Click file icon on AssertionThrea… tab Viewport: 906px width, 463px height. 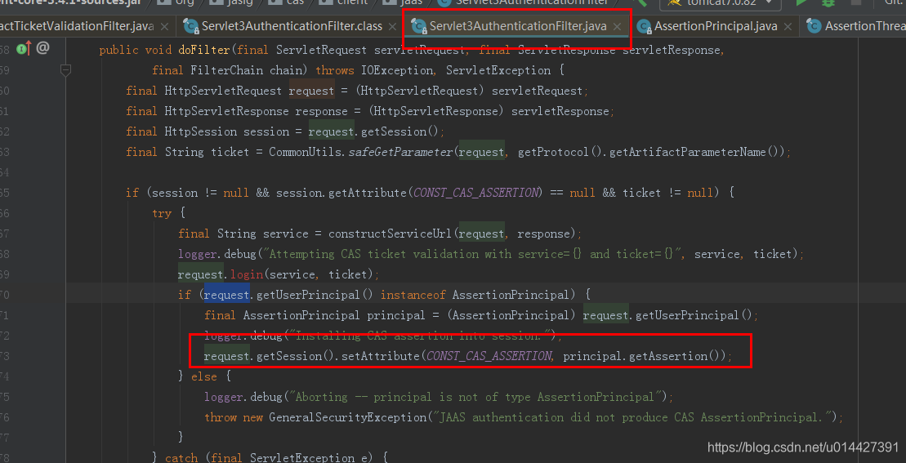click(x=815, y=26)
